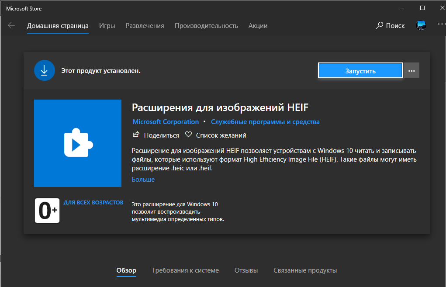
Task: Click the Microsoft Store window title
Action: point(24,9)
